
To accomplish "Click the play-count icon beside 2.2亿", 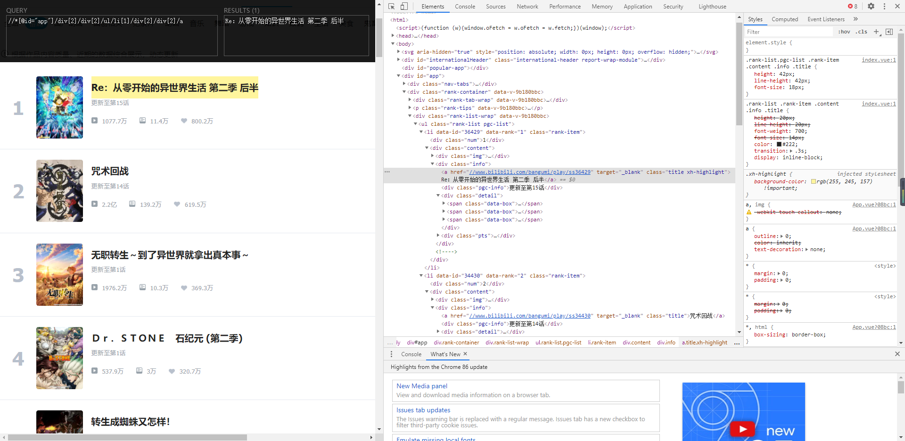I will pyautogui.click(x=95, y=204).
